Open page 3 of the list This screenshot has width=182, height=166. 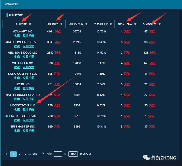pyautogui.click(x=25, y=154)
